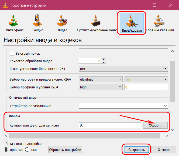
Task: Close the Простые настройки window
Action: (x=171, y=5)
